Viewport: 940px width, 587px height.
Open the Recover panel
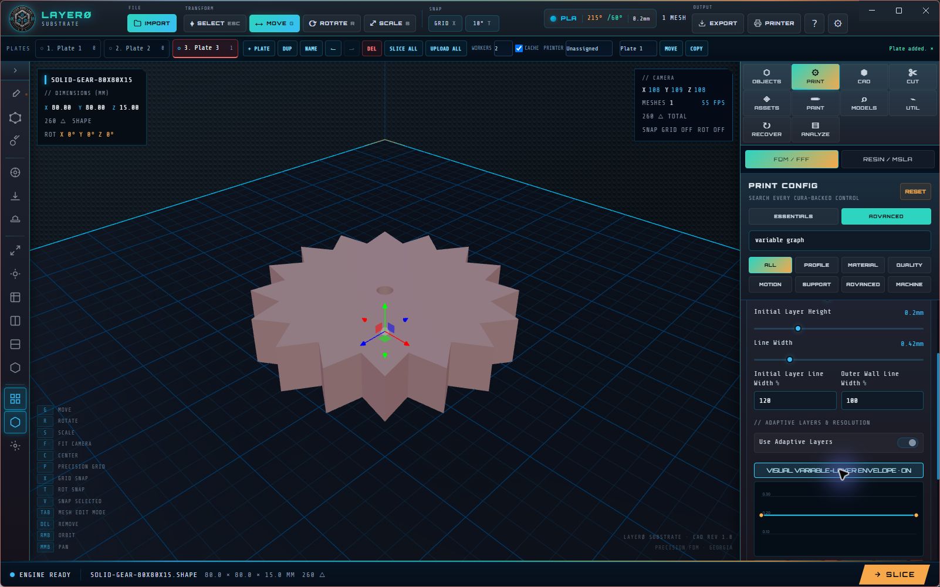[766, 130]
